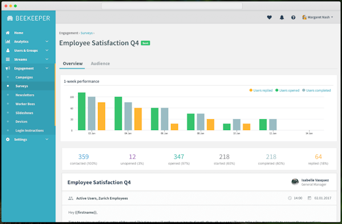
Task: Follow the Surveys breadcrumb link
Action: pyautogui.click(x=87, y=33)
